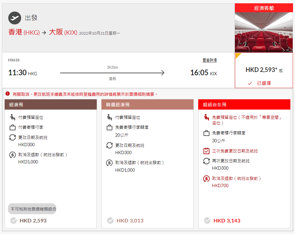Click the 超級自在飛 fare header
Image resolution: width=295 pixels, height=234 pixels.
pos(244,105)
